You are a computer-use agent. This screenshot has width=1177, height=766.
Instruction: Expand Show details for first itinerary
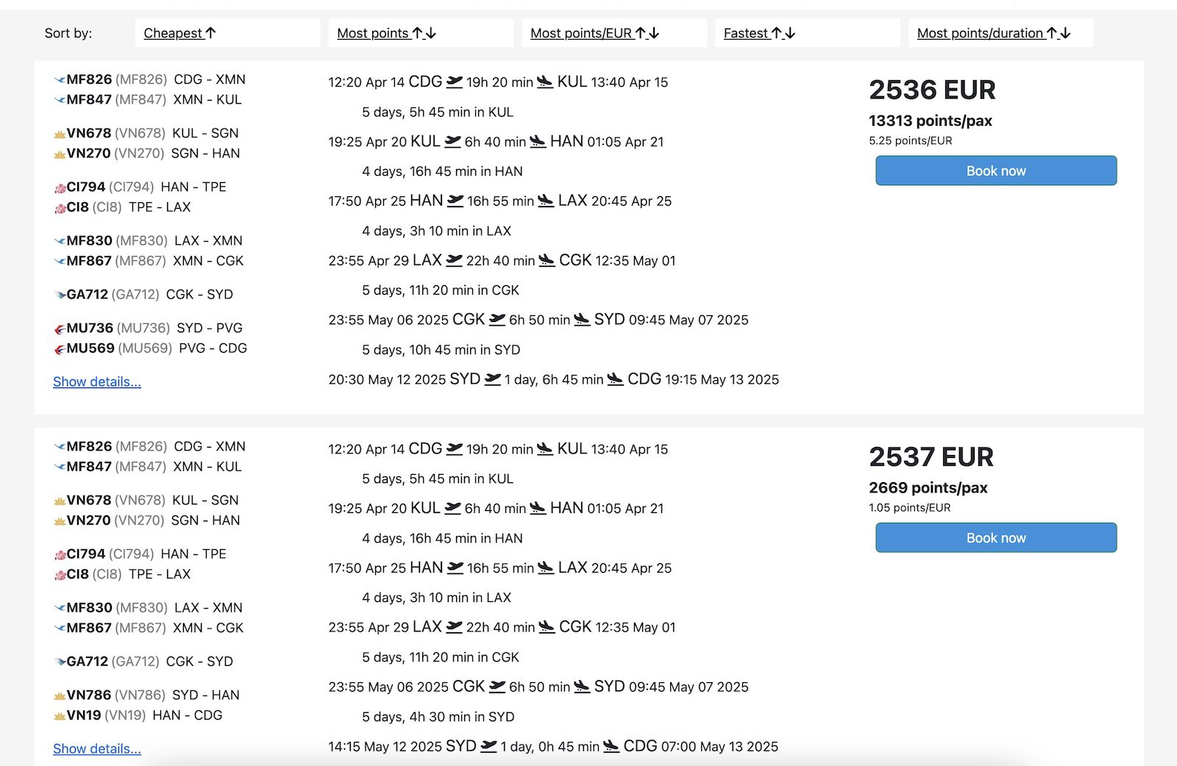97,382
